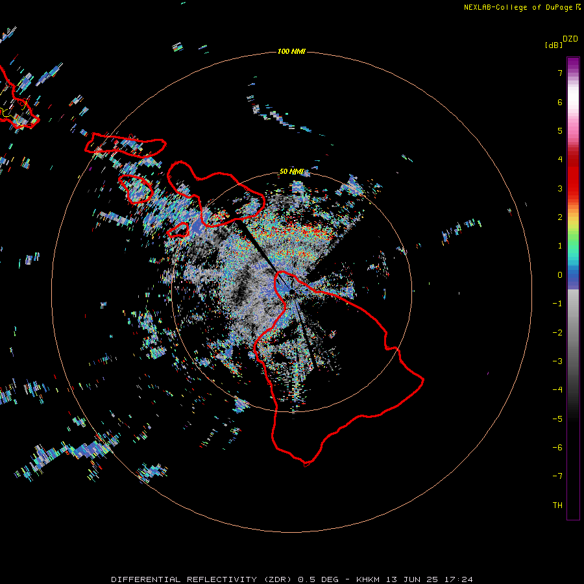Click the -2 value on color scale
This screenshot has height=584, width=584.
pyautogui.click(x=557, y=333)
